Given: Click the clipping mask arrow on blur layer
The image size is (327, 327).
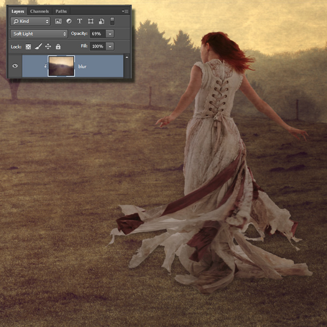Looking at the screenshot, I should click(x=45, y=66).
